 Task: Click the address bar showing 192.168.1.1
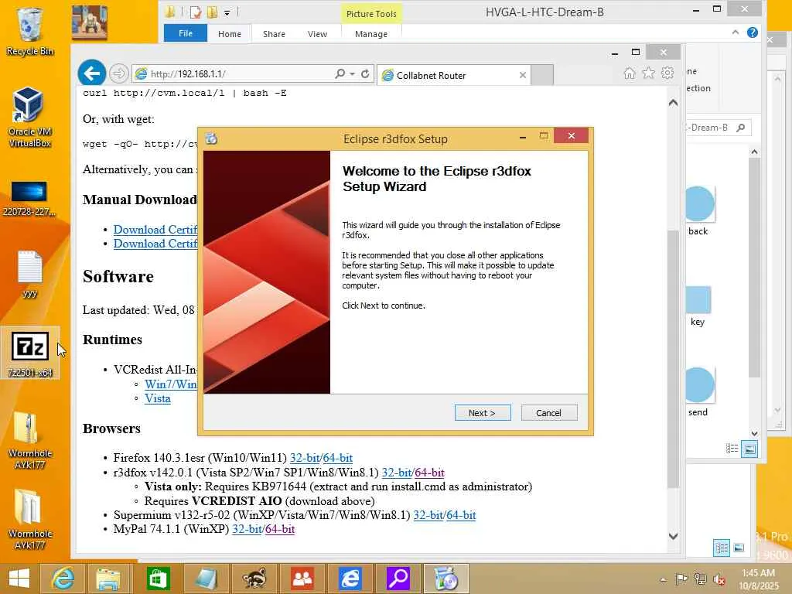pyautogui.click(x=232, y=73)
